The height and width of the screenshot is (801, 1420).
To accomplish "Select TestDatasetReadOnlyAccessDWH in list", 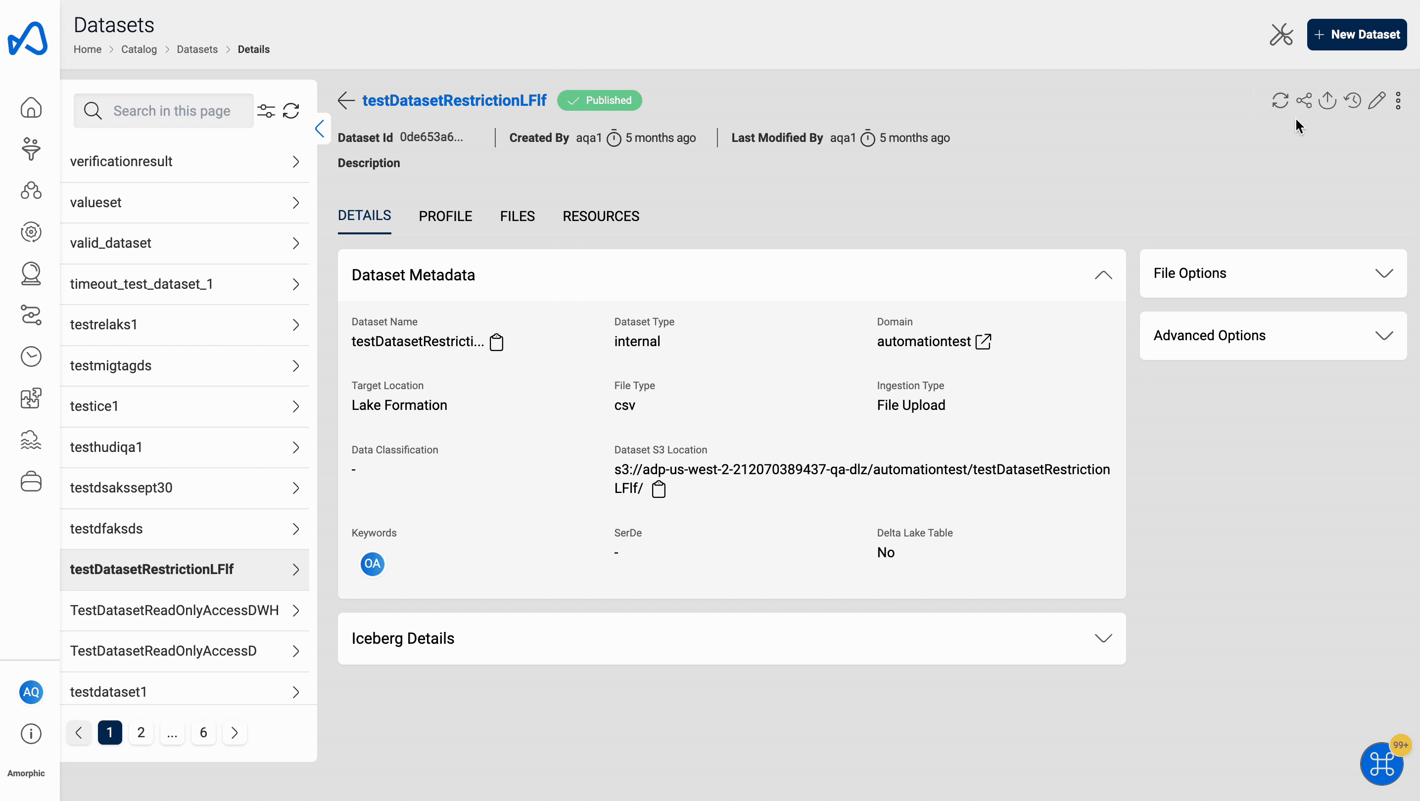I will (x=185, y=610).
